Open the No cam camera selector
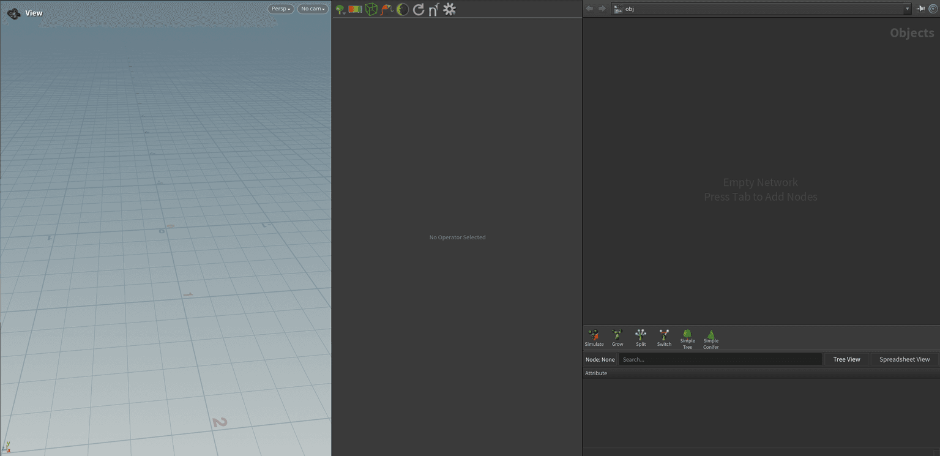Screen dimensions: 940x456 (312, 9)
